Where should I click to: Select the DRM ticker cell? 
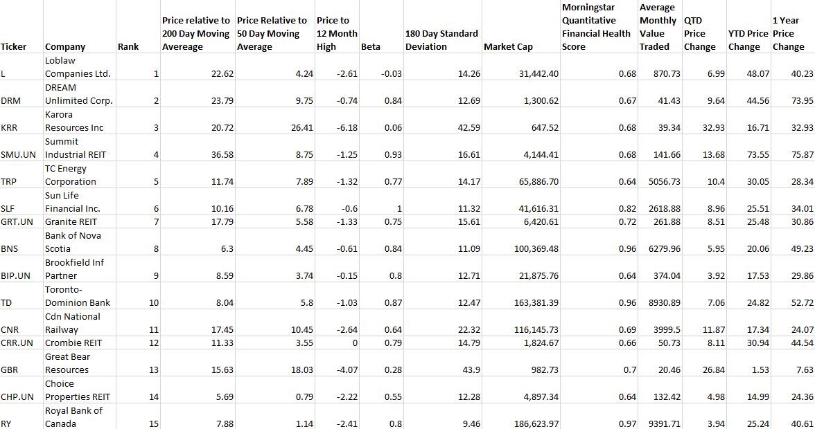tap(11, 100)
